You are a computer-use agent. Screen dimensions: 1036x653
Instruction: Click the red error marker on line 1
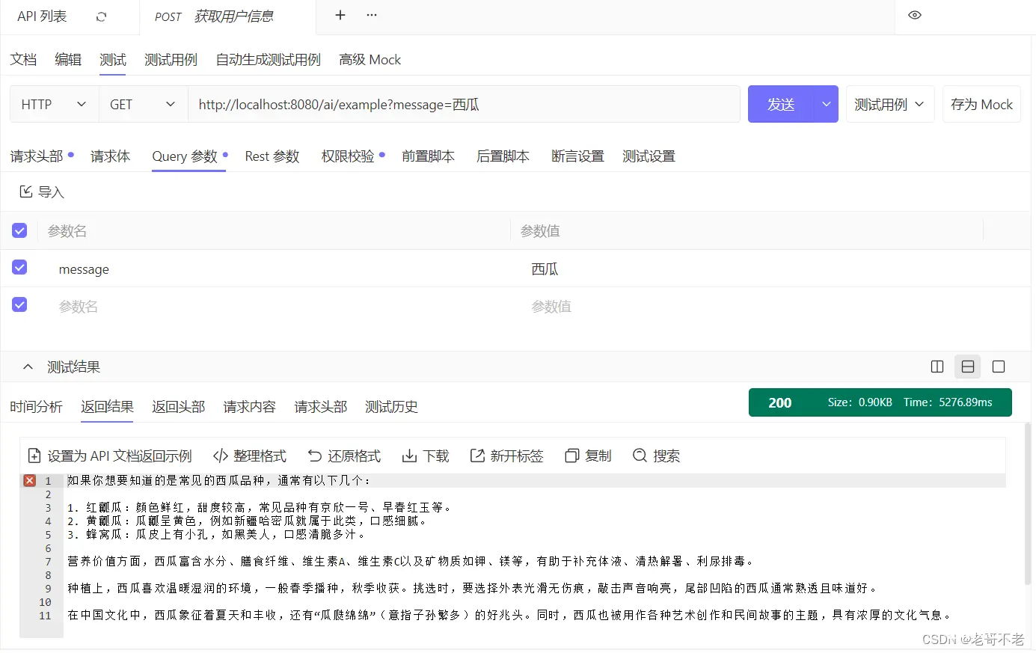click(x=29, y=480)
